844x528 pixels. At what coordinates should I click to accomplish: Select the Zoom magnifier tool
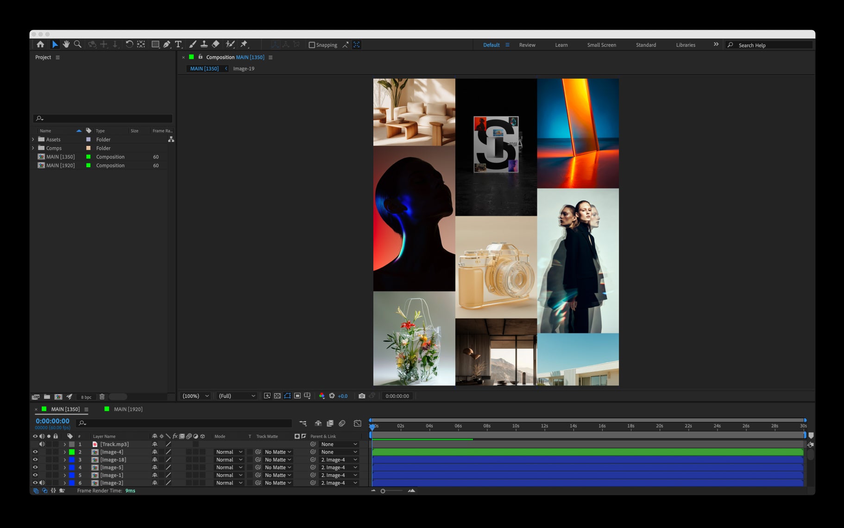pyautogui.click(x=78, y=44)
